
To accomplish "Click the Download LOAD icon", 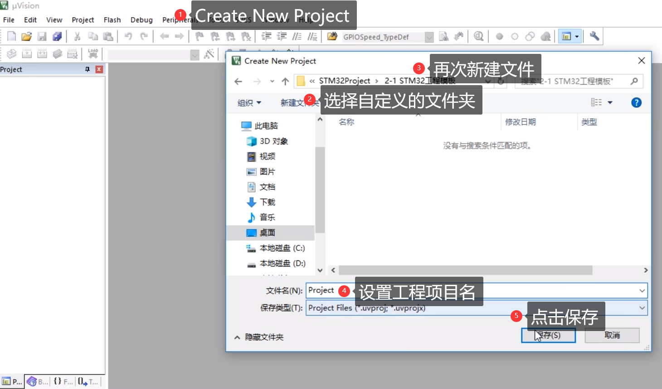I will point(93,54).
